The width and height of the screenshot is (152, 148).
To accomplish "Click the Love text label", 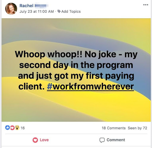I will click(x=44, y=140).
